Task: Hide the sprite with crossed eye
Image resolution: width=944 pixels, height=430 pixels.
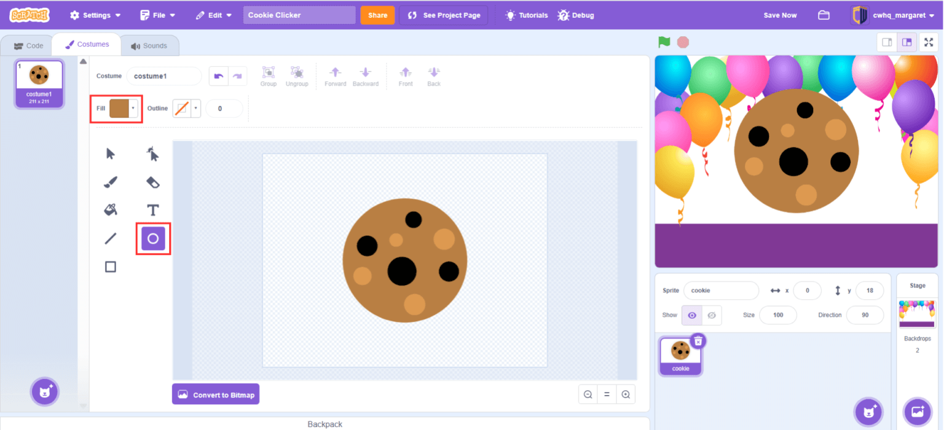Action: 712,315
